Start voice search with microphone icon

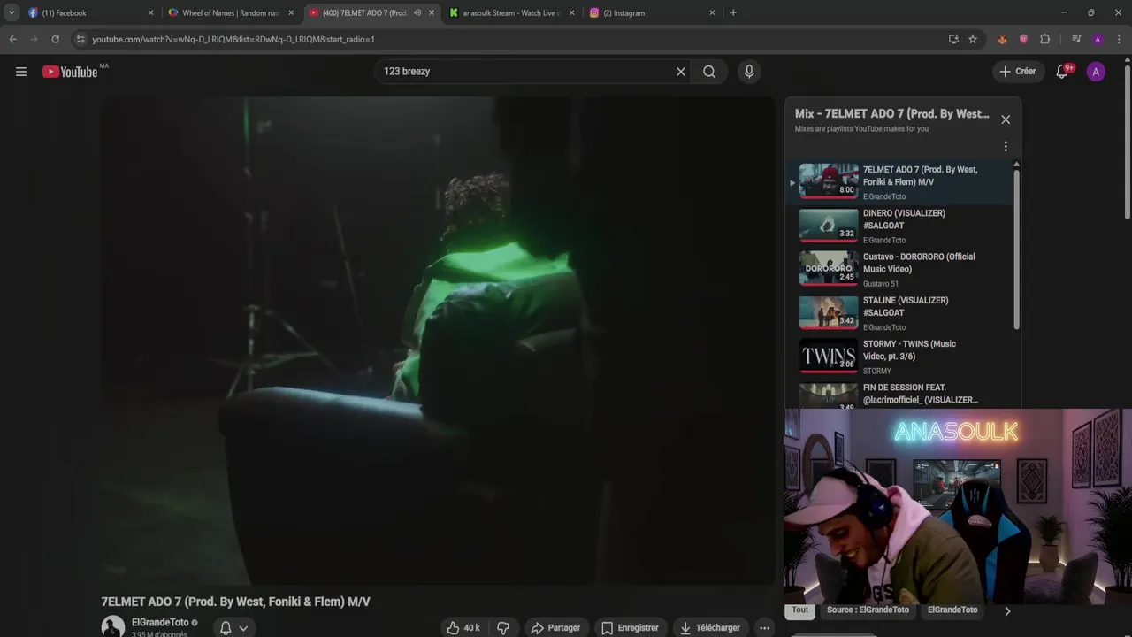click(749, 72)
